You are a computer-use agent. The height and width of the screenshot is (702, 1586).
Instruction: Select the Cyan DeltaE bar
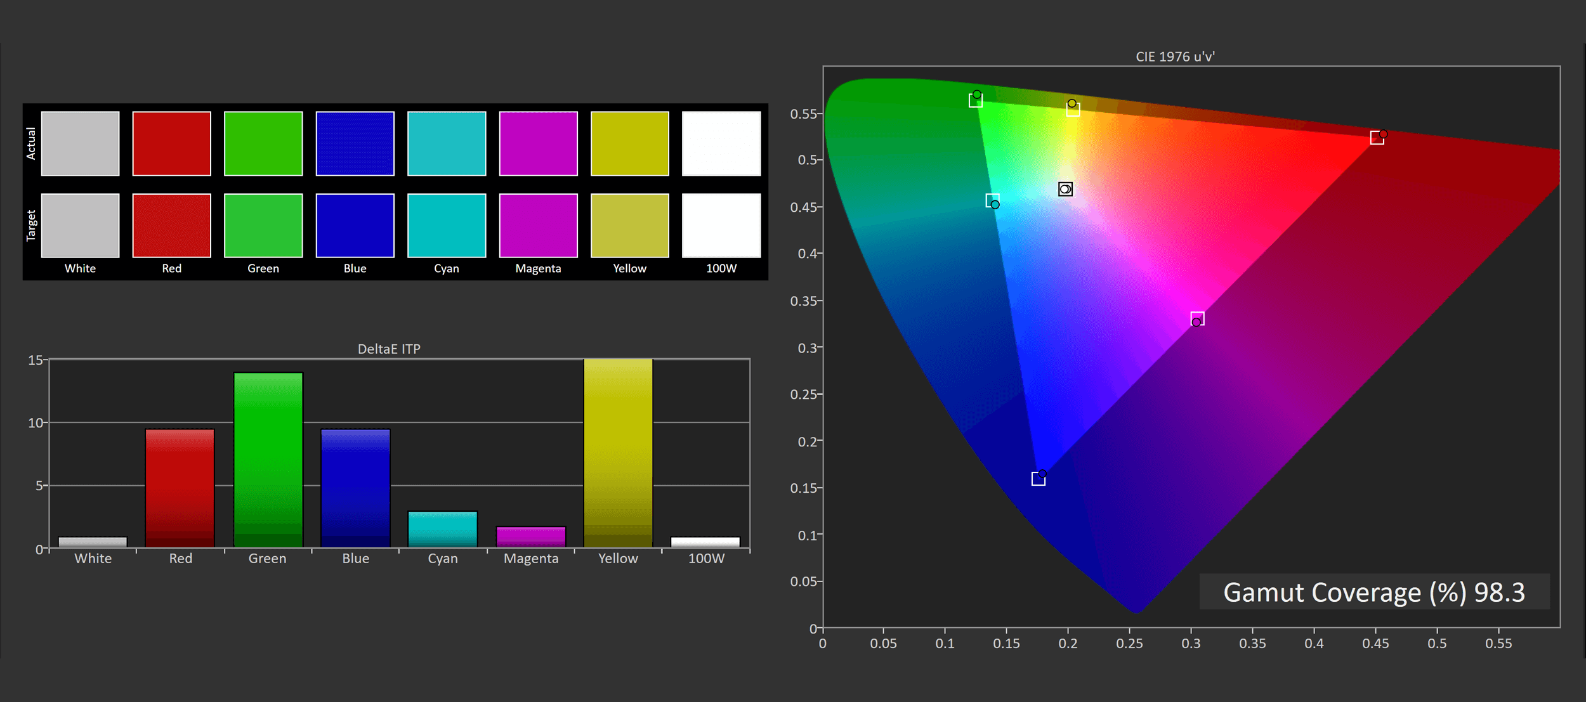[x=442, y=529]
